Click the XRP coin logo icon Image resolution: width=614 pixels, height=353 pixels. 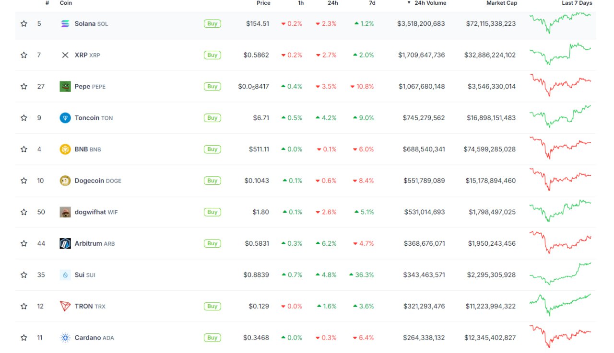[65, 55]
